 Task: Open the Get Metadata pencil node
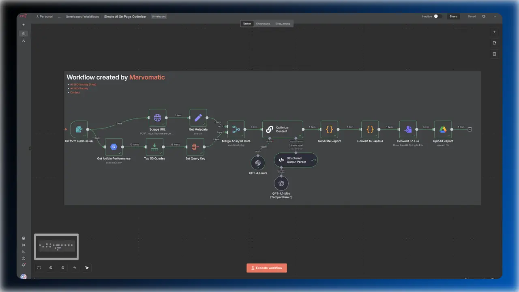[x=198, y=118]
